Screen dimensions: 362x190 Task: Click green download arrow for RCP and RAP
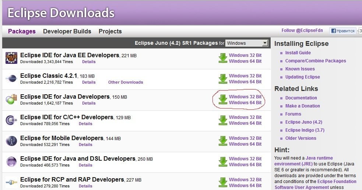pos(223,182)
